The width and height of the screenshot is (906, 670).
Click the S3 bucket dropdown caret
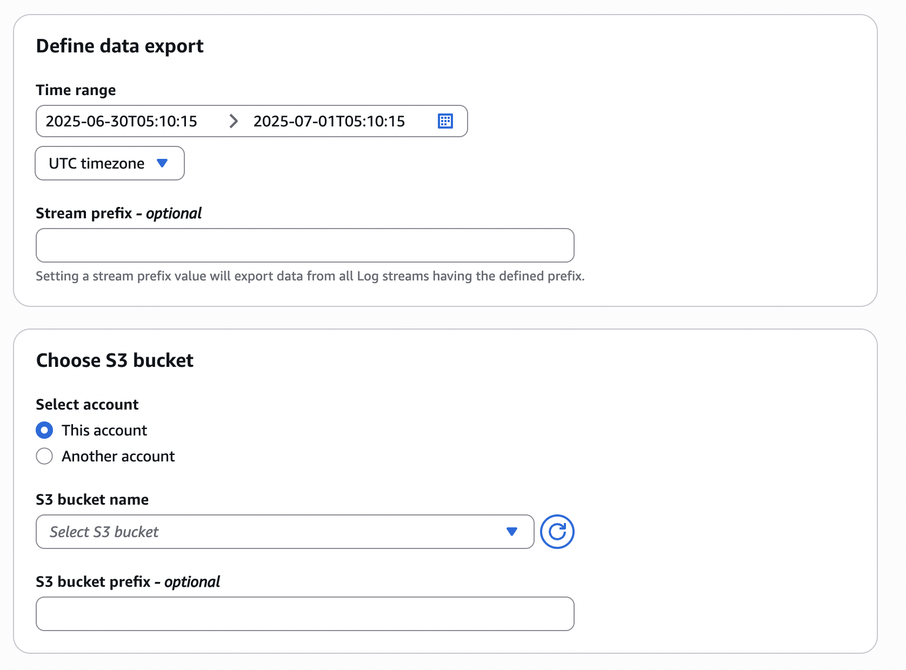[x=511, y=532]
